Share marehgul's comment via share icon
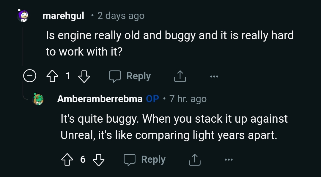The height and width of the screenshot is (177, 321). click(180, 76)
